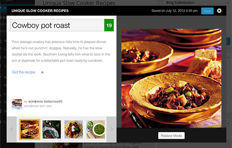
Task: Open the wordpress testaccount5 author name
Action: [x=45, y=101]
